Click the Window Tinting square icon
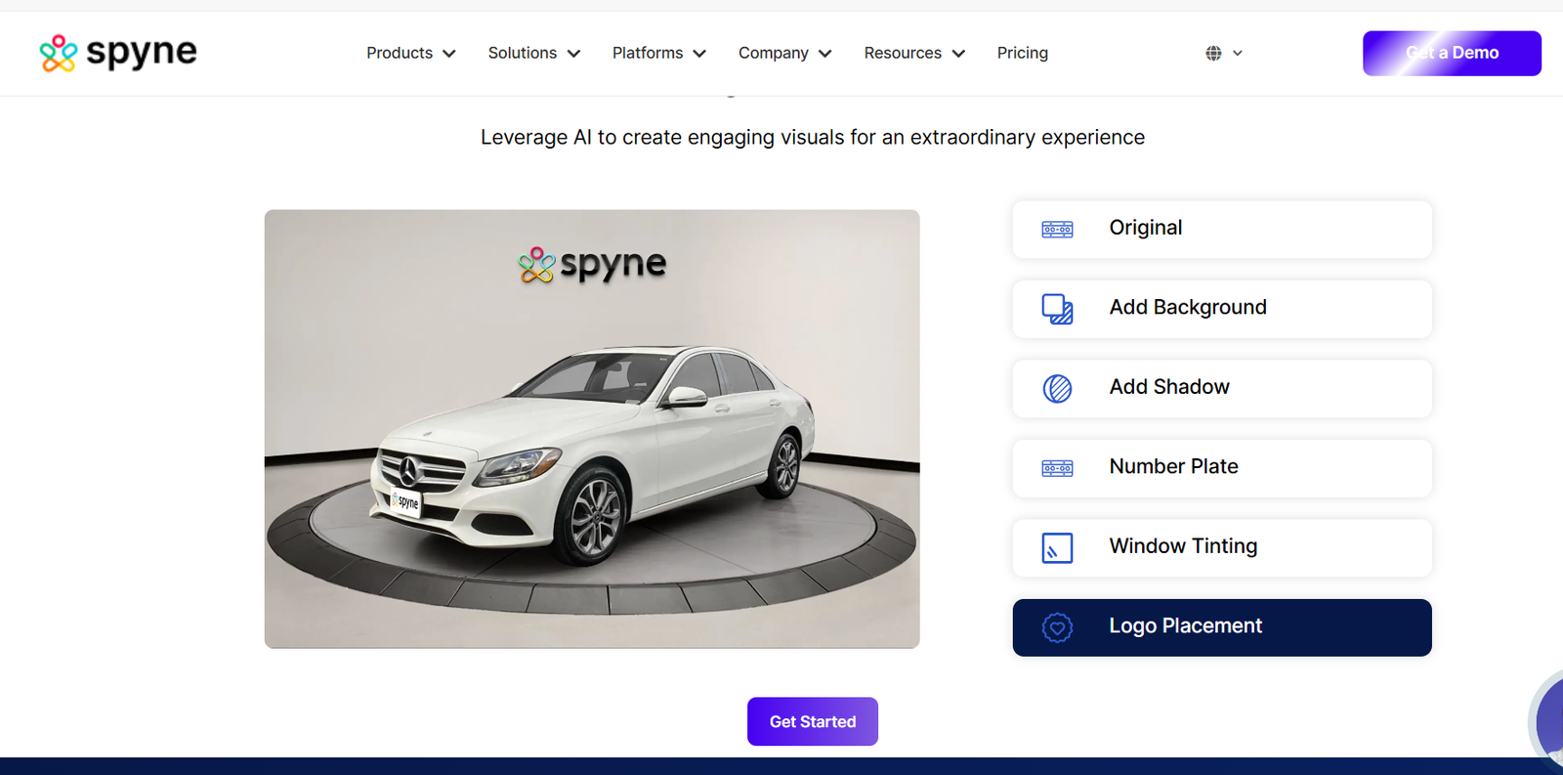The height and width of the screenshot is (775, 1563). (x=1057, y=548)
